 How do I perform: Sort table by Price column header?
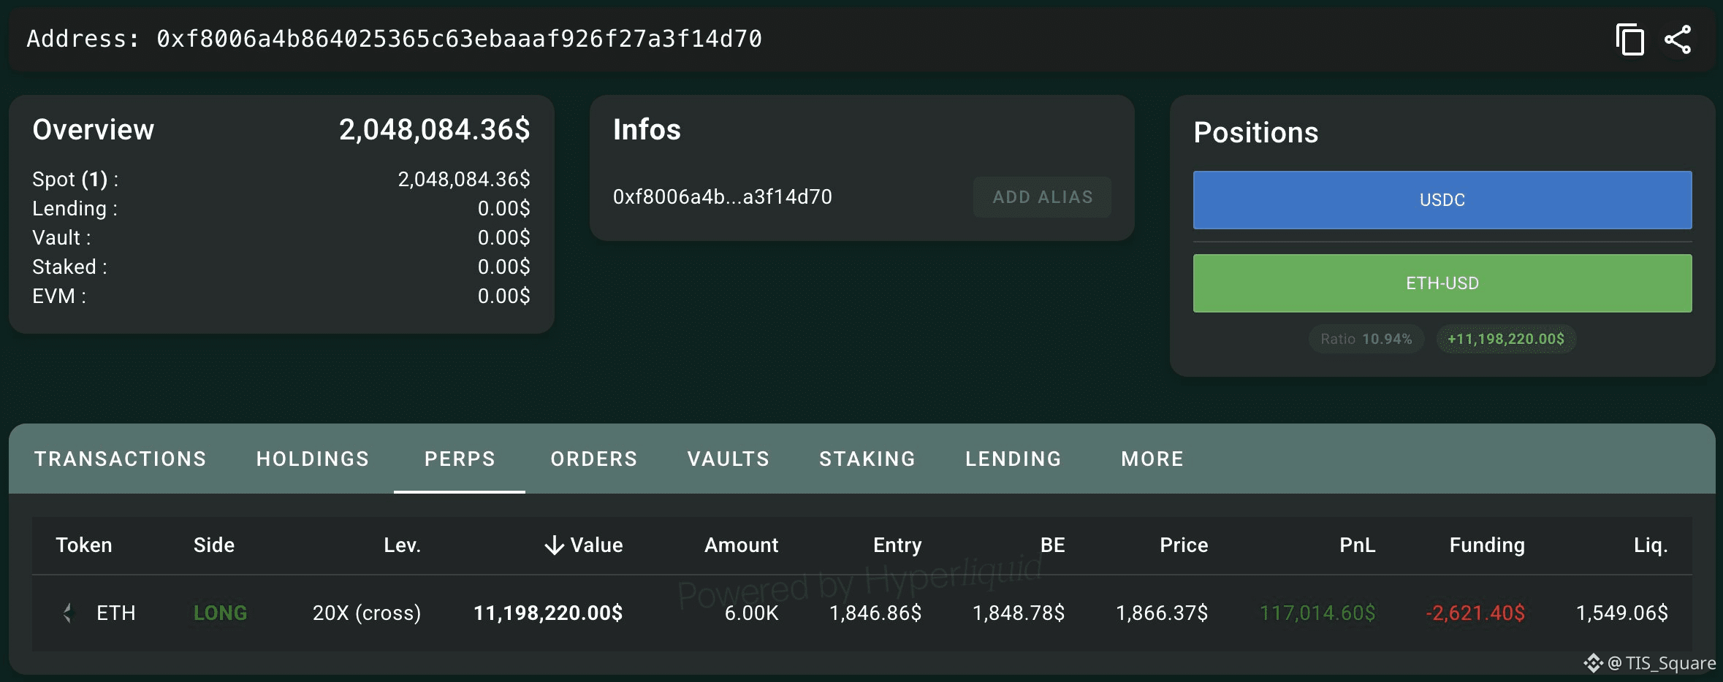pos(1184,545)
